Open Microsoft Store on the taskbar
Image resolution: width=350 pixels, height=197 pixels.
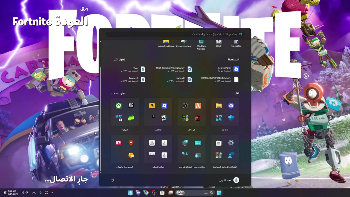pos(162,193)
